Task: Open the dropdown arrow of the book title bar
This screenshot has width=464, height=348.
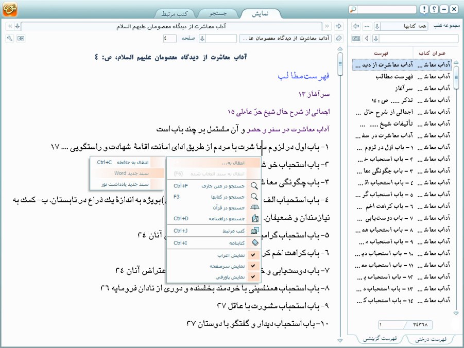Action: click(x=18, y=26)
